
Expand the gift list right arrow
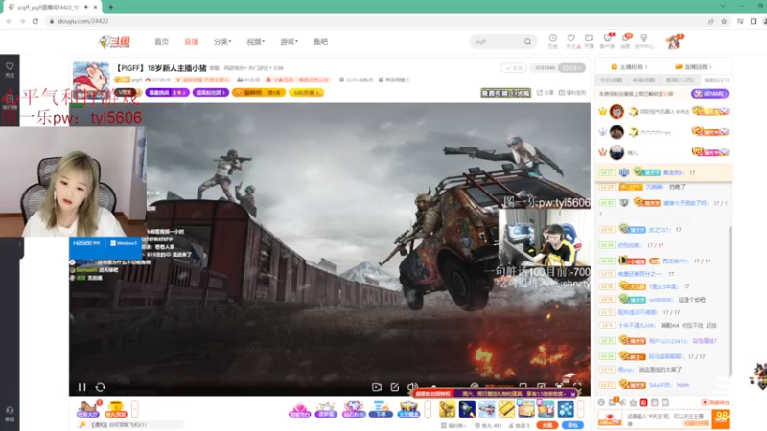click(581, 409)
